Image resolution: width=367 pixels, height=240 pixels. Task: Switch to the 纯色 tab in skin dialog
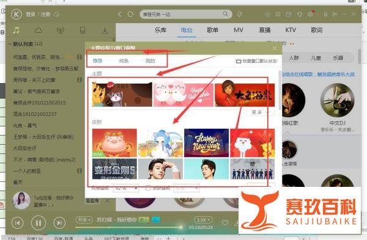[124, 60]
